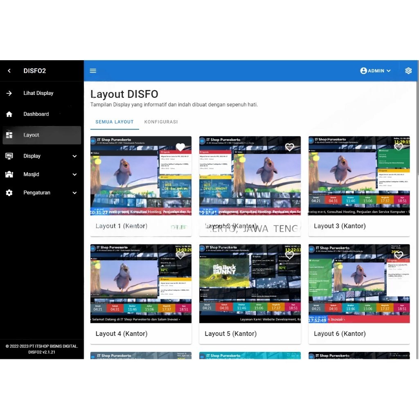Click the admin user avatar icon
The width and height of the screenshot is (419, 419).
click(x=363, y=71)
